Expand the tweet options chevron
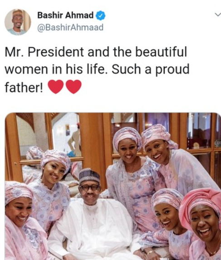Image resolution: width=221 pixels, height=260 pixels. click(218, 15)
